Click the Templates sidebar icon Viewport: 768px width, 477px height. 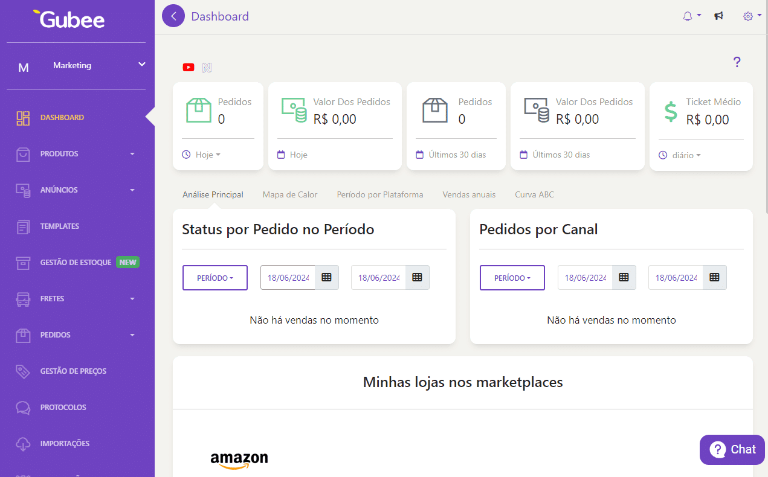pyautogui.click(x=22, y=226)
